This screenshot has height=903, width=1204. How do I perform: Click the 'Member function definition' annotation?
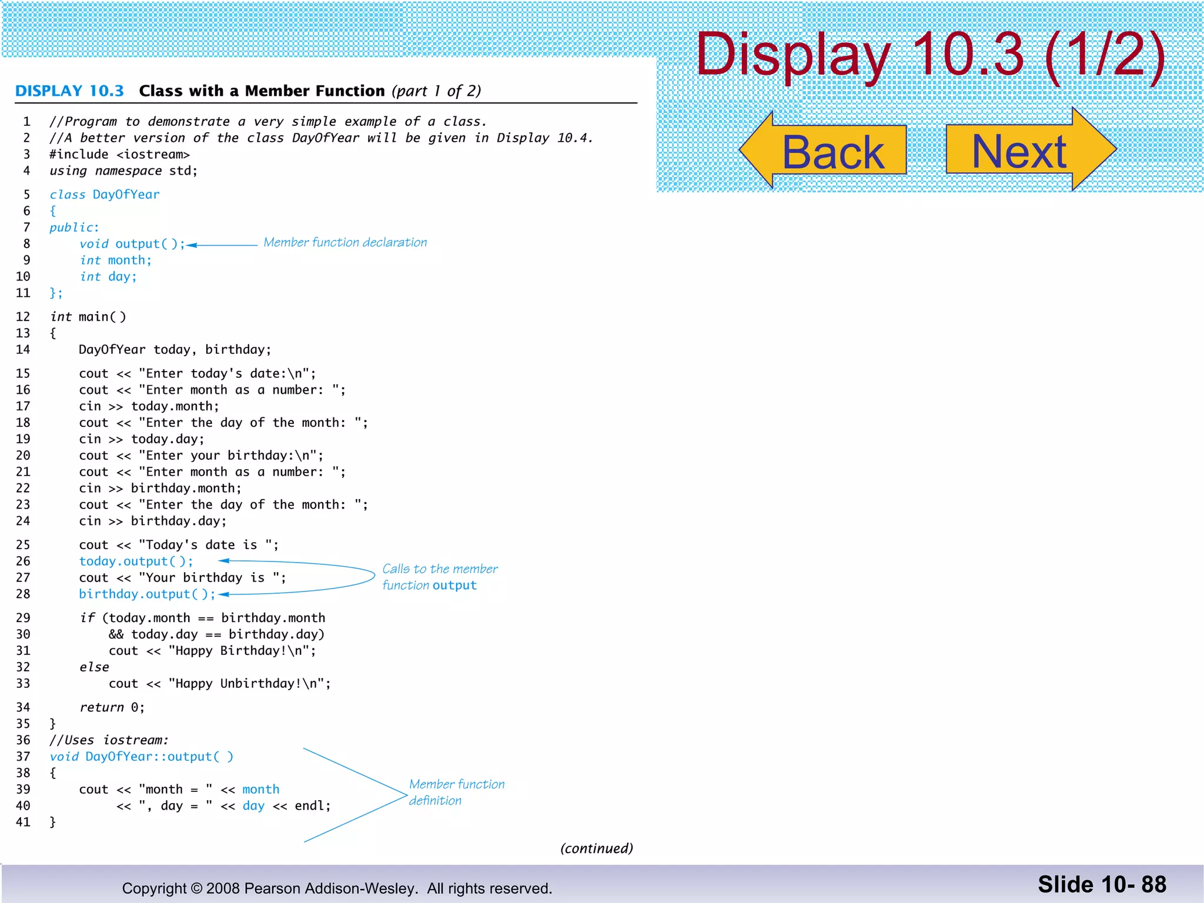point(457,792)
